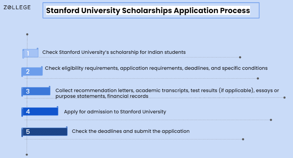
Task: Select the step 1 numbered banner
Action: tap(31, 53)
